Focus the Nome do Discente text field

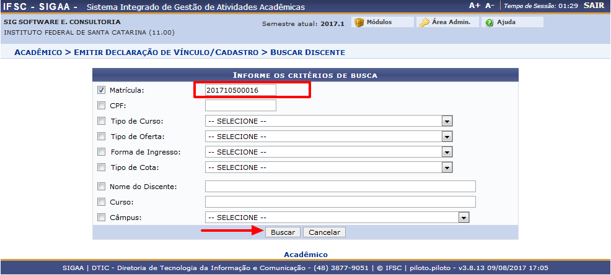click(x=340, y=187)
